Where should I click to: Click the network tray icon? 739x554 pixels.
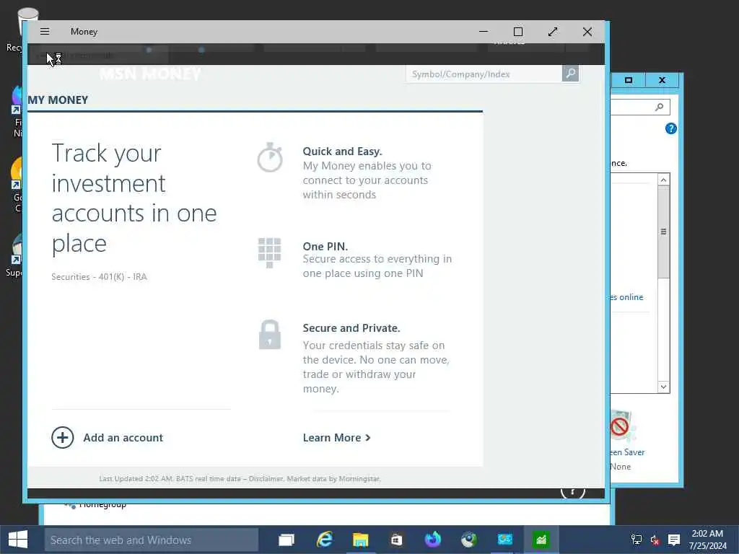637,540
